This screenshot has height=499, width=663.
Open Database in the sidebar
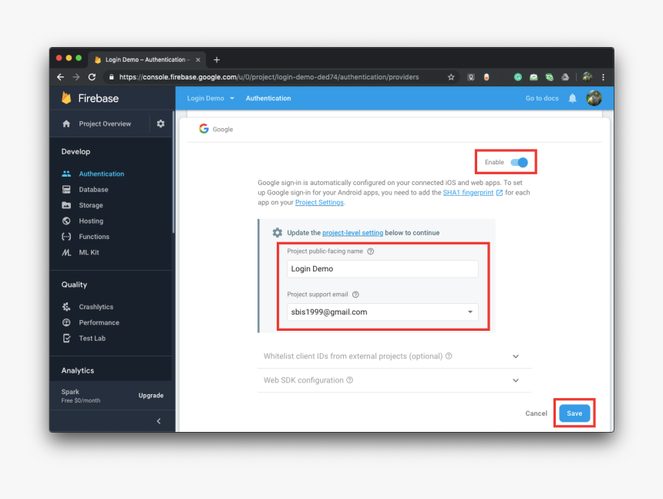point(93,190)
